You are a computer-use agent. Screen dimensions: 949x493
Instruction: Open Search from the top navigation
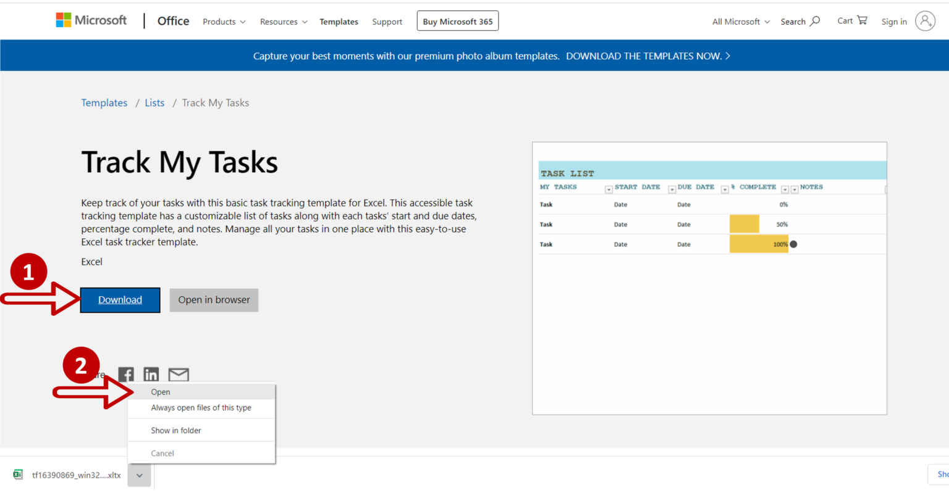pos(799,21)
